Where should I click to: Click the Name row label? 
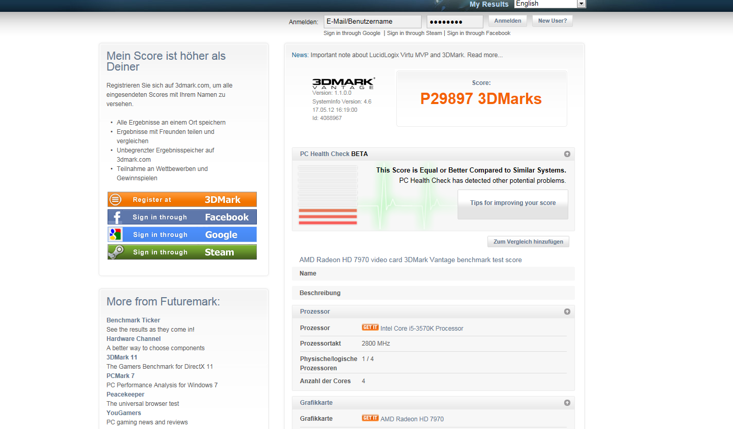308,273
